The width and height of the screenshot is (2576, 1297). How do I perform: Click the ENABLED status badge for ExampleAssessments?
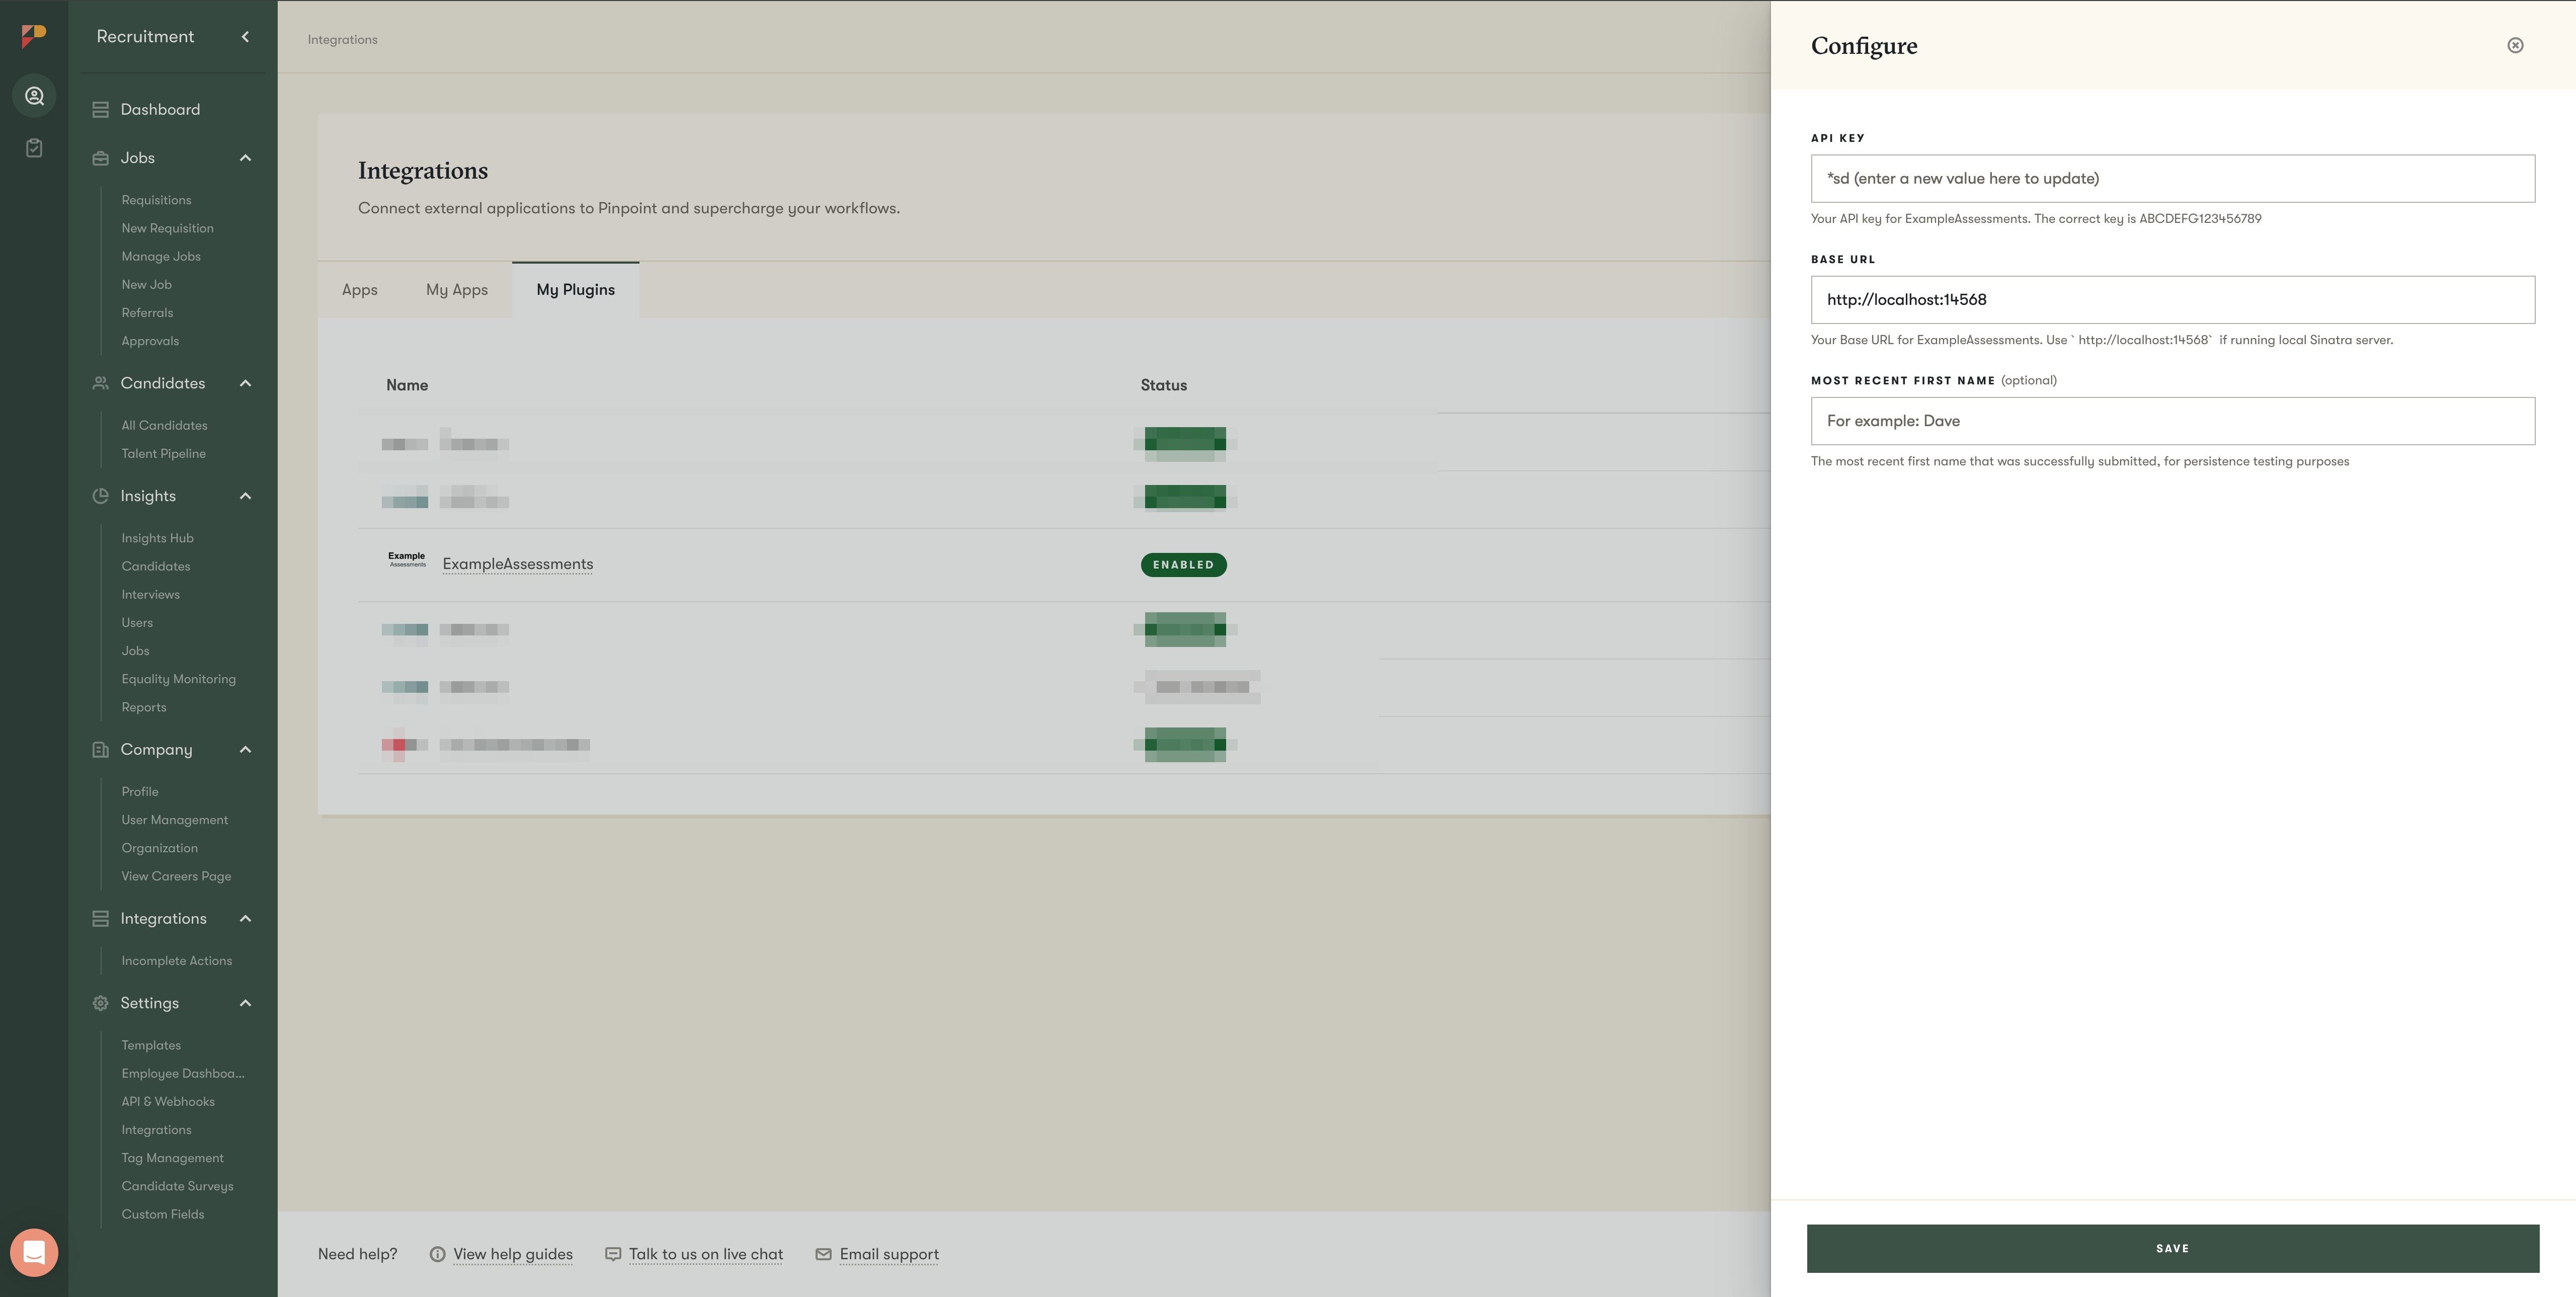1183,565
